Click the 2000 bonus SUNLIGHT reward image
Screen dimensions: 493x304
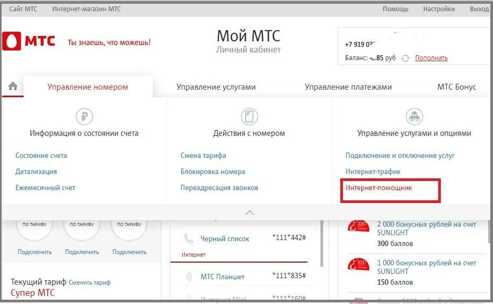coord(359,226)
